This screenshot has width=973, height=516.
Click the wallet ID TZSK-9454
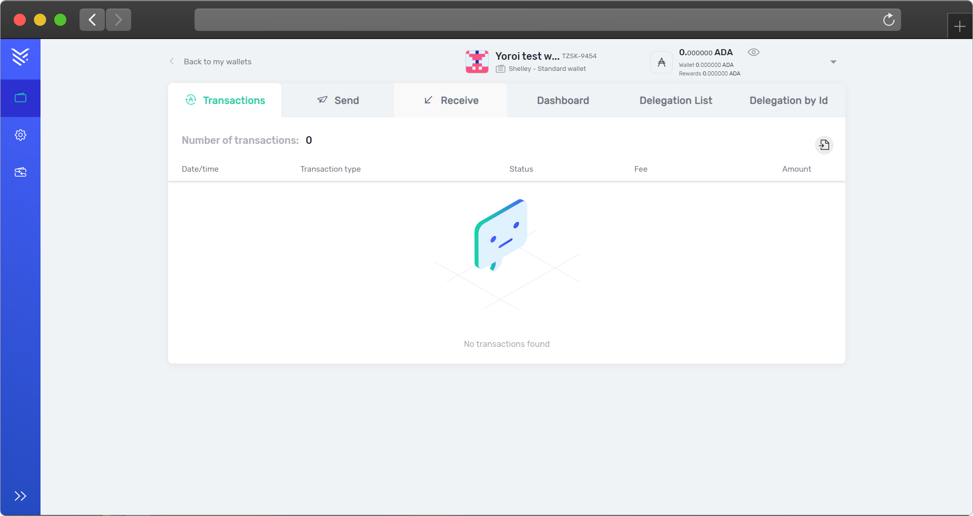pyautogui.click(x=579, y=56)
